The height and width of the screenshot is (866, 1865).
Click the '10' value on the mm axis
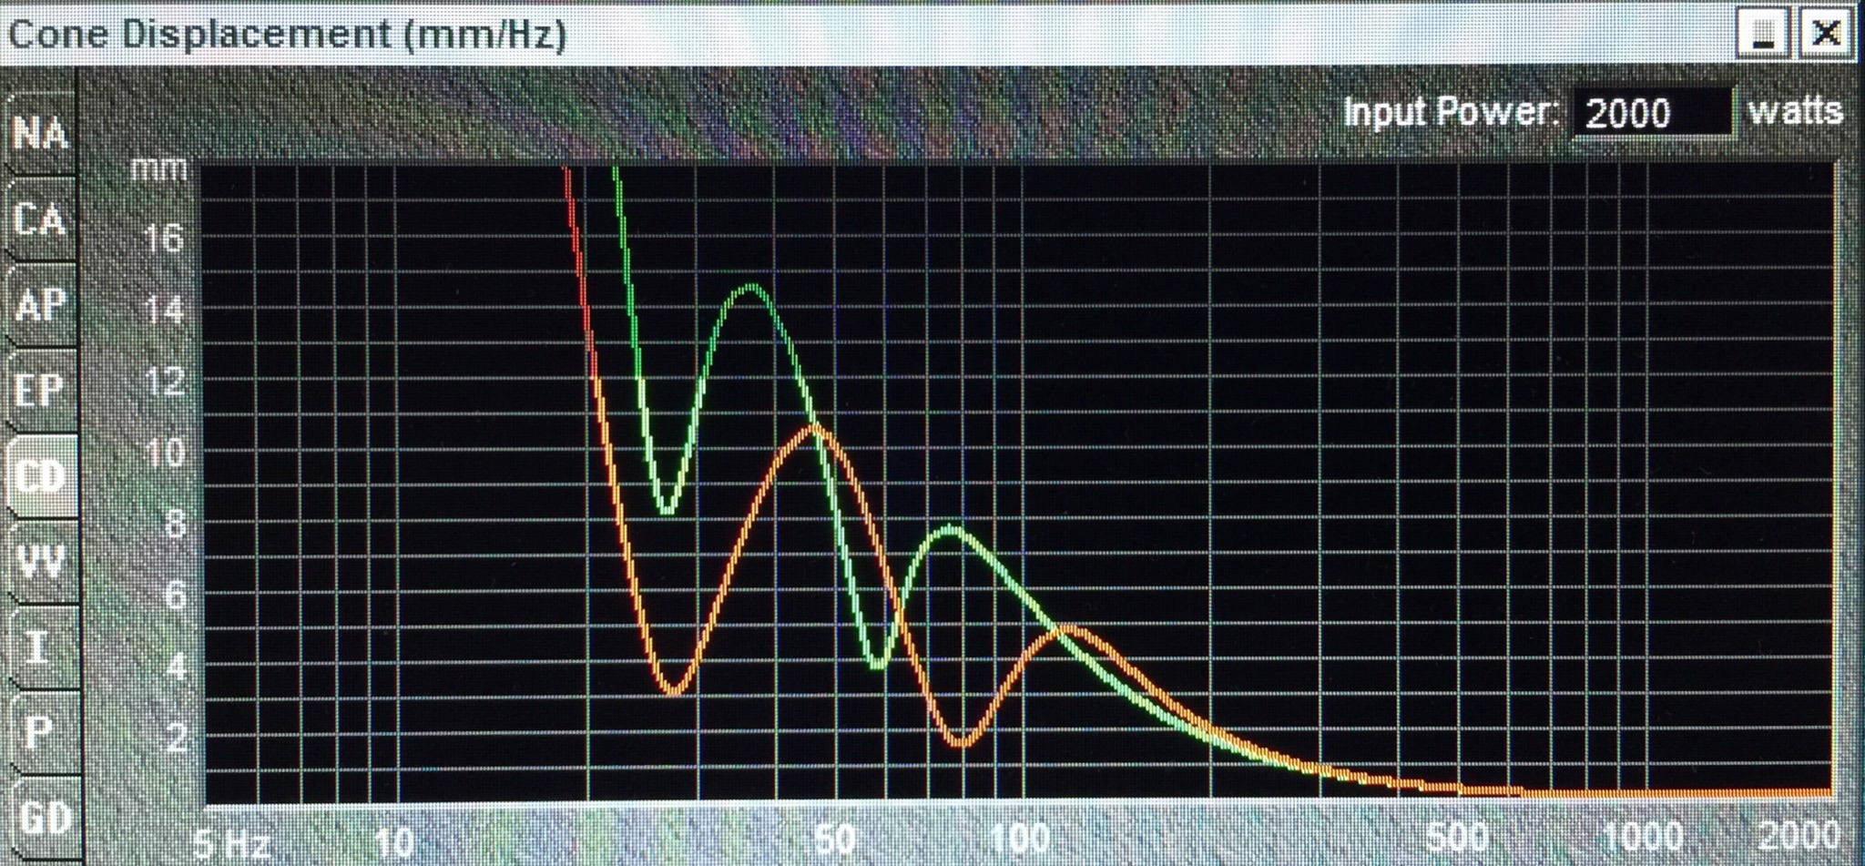164,453
